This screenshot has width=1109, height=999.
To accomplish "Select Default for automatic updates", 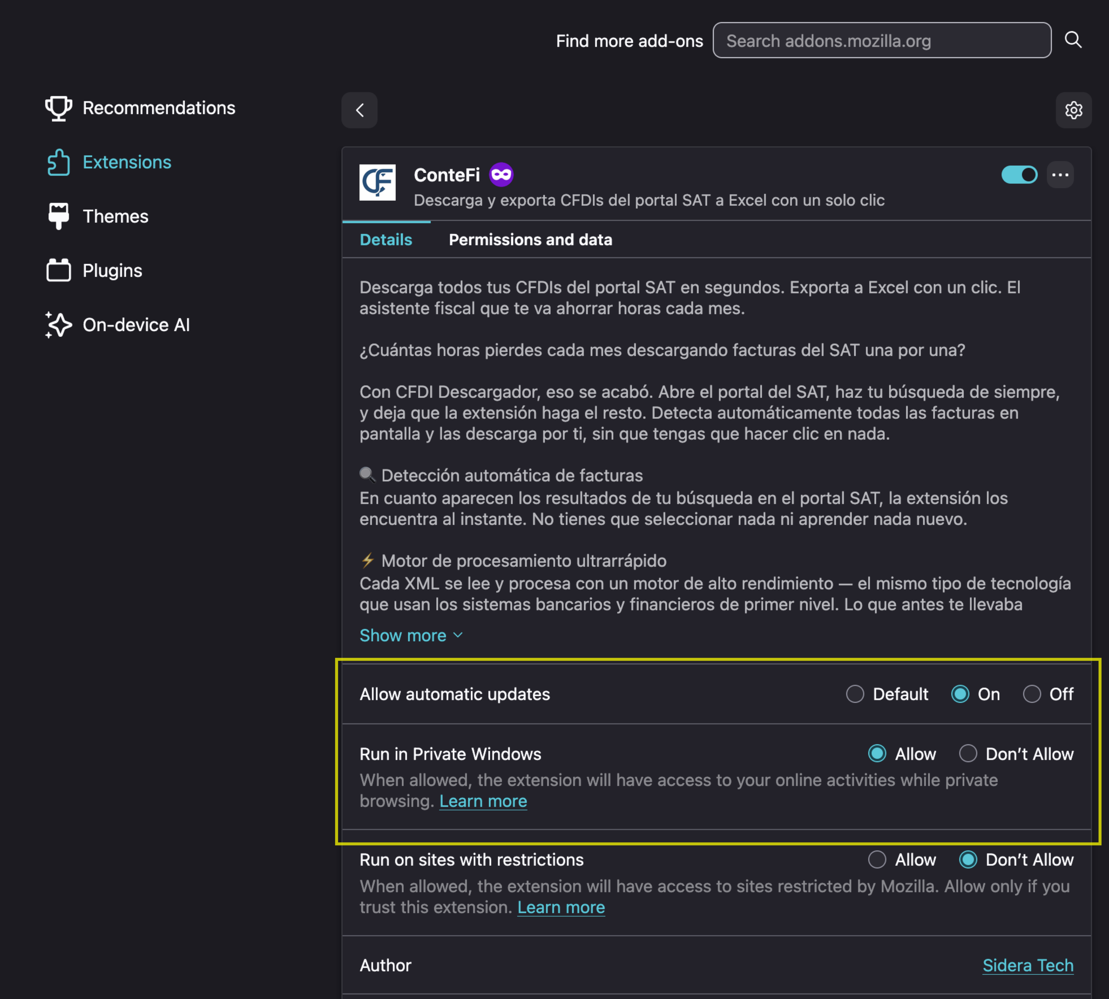I will 855,694.
